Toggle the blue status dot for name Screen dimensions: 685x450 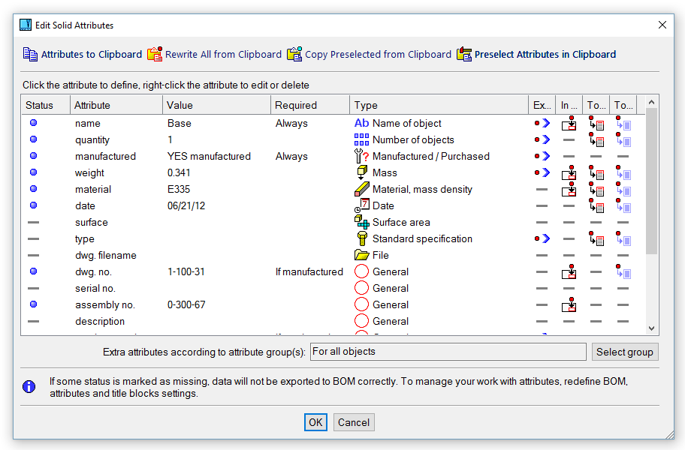tap(34, 123)
